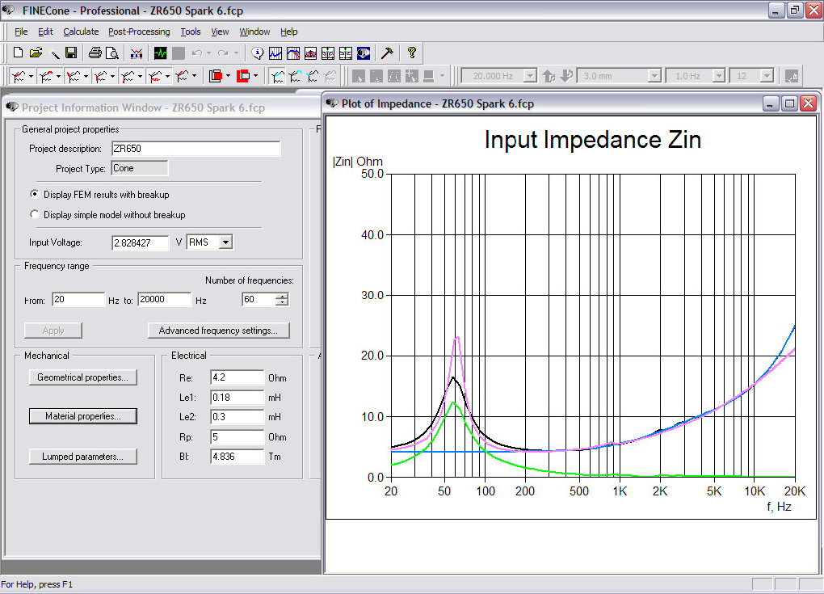Click the Re resistance field

pos(237,377)
